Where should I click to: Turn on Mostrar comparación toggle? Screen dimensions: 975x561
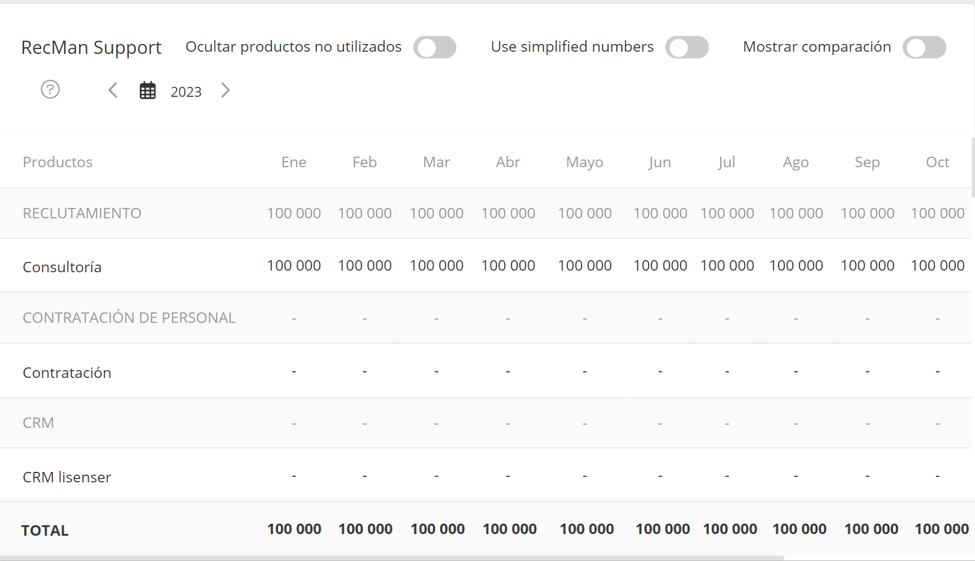[x=924, y=47]
